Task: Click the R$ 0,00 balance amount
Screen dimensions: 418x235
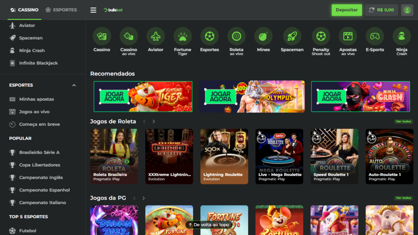Action: point(385,10)
